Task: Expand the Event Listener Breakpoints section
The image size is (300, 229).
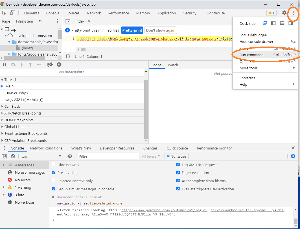Action: pyautogui.click(x=26, y=133)
